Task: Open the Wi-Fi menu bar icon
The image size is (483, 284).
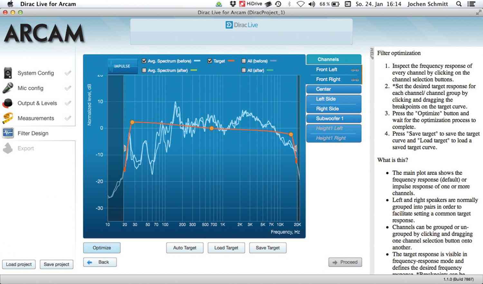Action: coord(300,4)
